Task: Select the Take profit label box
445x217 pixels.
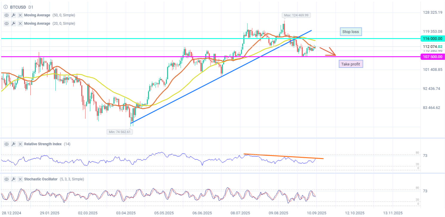Action: click(x=351, y=64)
